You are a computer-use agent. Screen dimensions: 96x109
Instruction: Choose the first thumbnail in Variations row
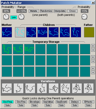point(7,88)
